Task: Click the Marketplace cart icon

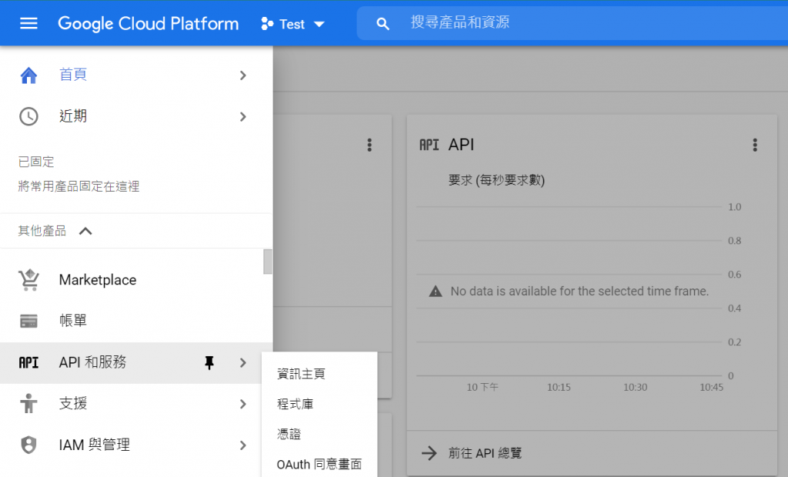Action: click(28, 280)
